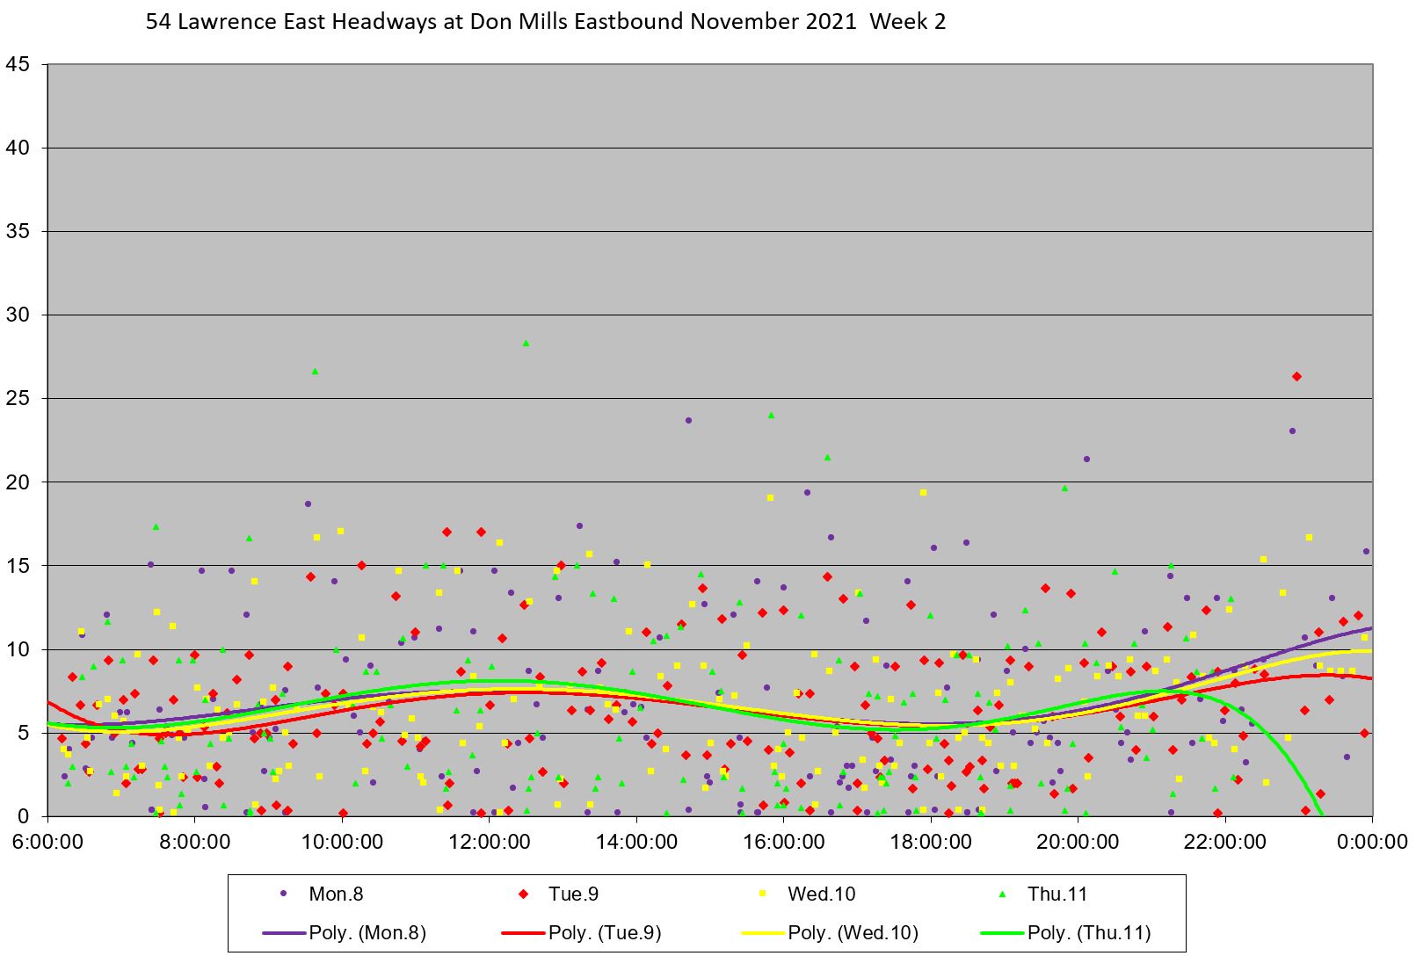Click the 'Thu.11' legend label text
The height and width of the screenshot is (956, 1416).
click(1057, 894)
